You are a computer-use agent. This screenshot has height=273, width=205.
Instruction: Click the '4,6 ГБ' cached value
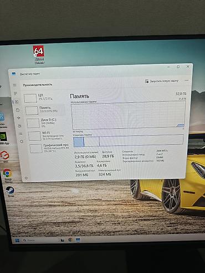click(x=102, y=165)
